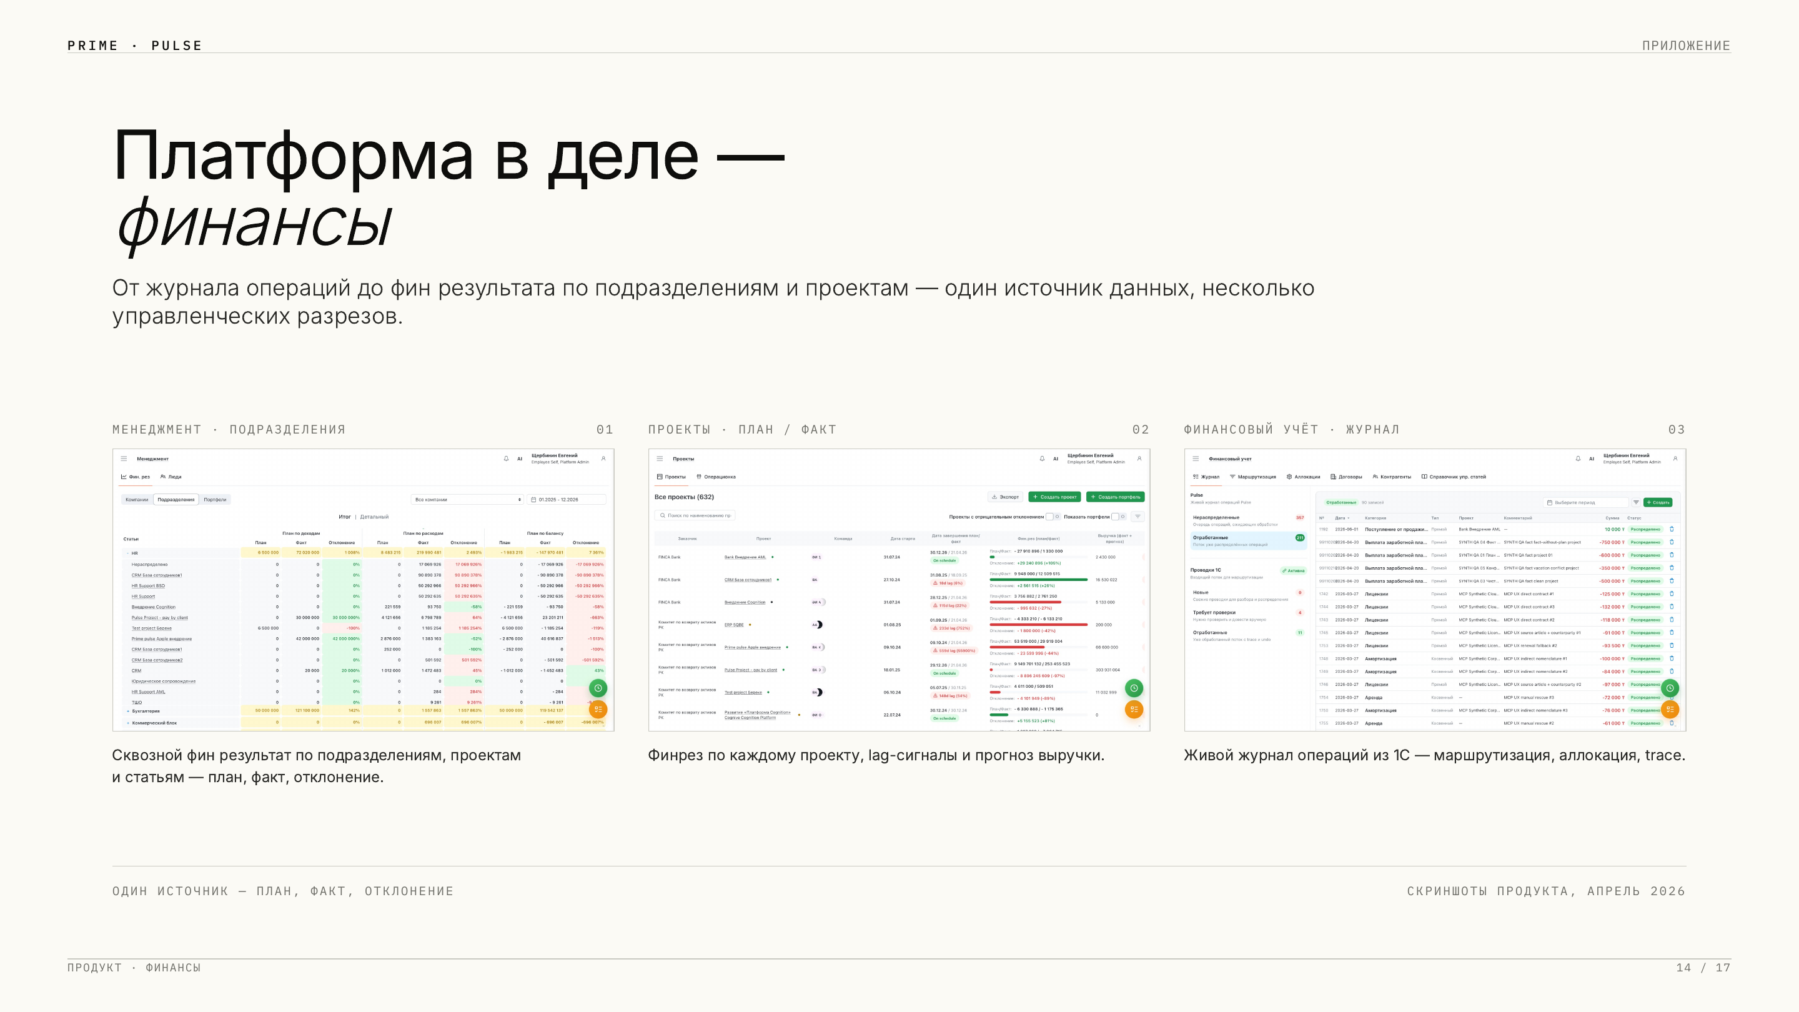Viewport: 1799px width, 1012px height.
Task: Open Маршрутизация tab
Action: 1253,477
